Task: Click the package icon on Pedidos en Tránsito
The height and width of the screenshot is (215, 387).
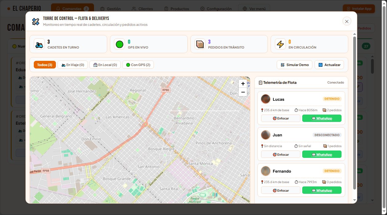Action: coord(200,45)
